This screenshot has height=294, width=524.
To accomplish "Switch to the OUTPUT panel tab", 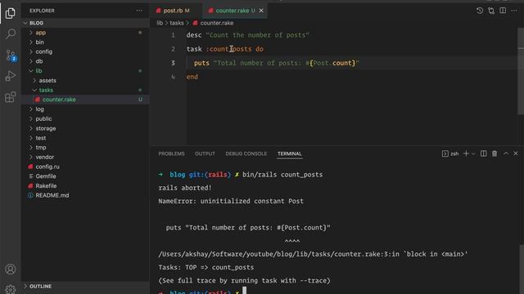I will pyautogui.click(x=205, y=154).
